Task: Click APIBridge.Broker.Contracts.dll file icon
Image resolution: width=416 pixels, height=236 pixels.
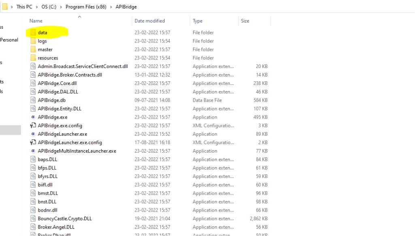Action: 33,75
